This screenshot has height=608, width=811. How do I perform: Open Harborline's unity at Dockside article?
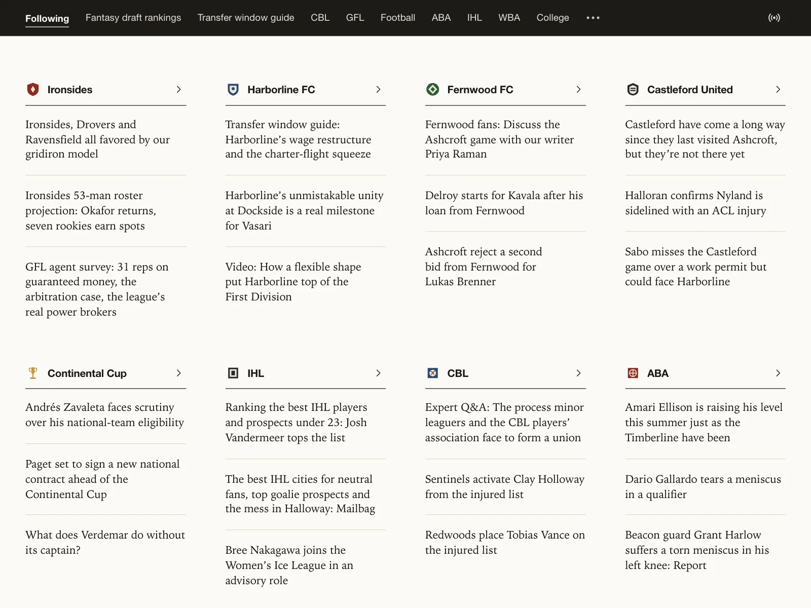point(304,211)
